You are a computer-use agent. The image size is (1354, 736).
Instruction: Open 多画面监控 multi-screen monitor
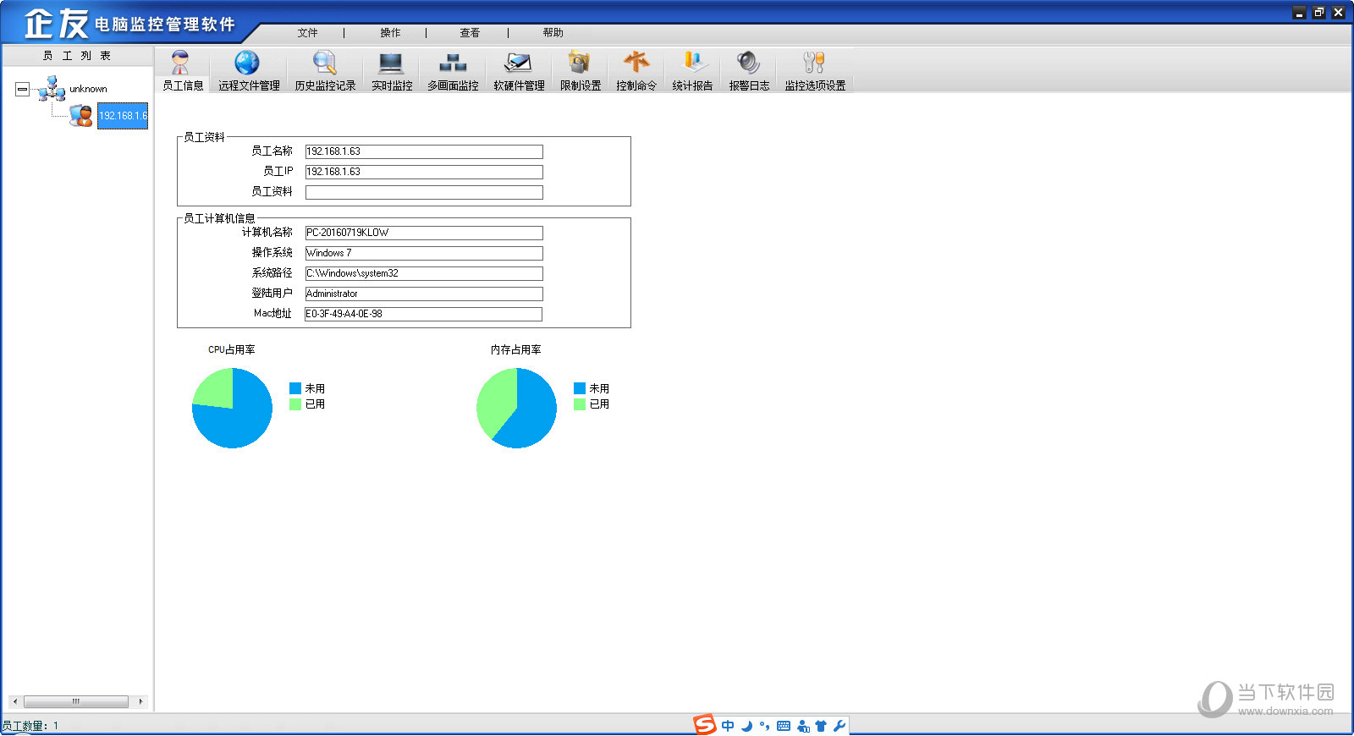coord(453,71)
